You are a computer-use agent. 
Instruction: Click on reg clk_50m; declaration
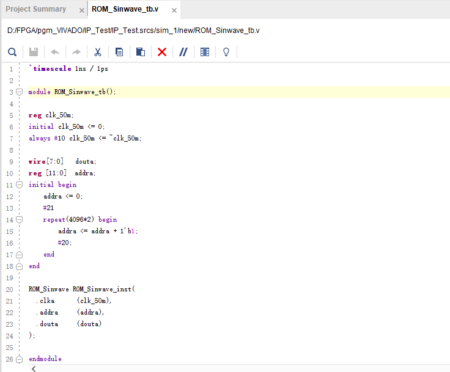[x=51, y=115]
